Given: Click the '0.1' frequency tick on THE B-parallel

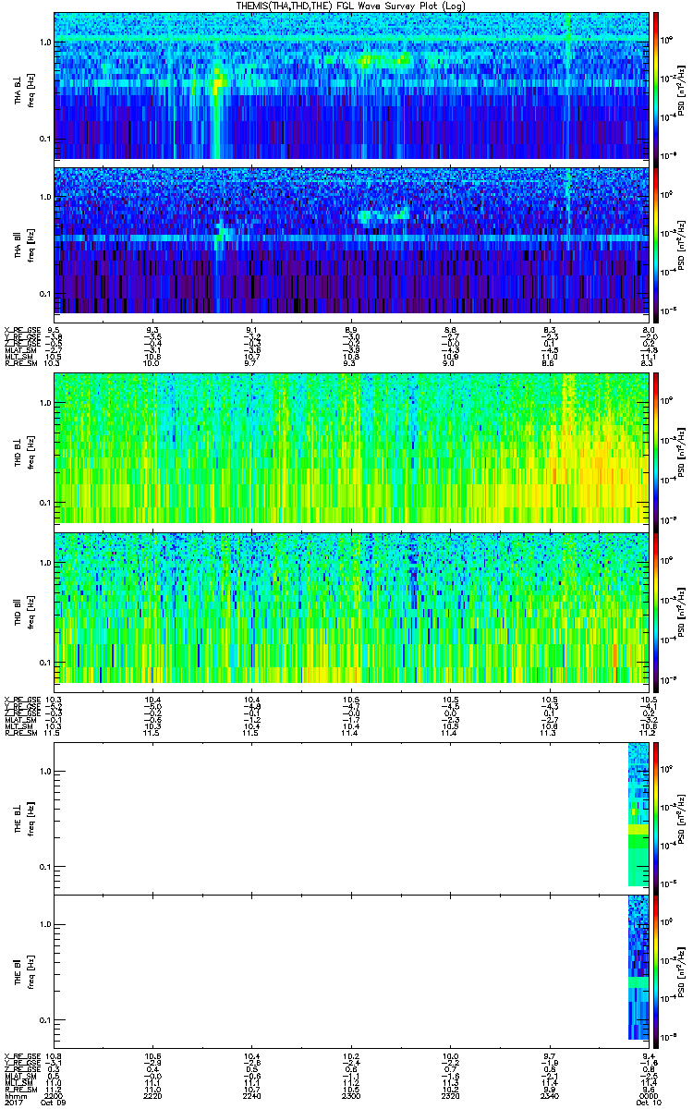Looking at the screenshot, I should (45, 1020).
